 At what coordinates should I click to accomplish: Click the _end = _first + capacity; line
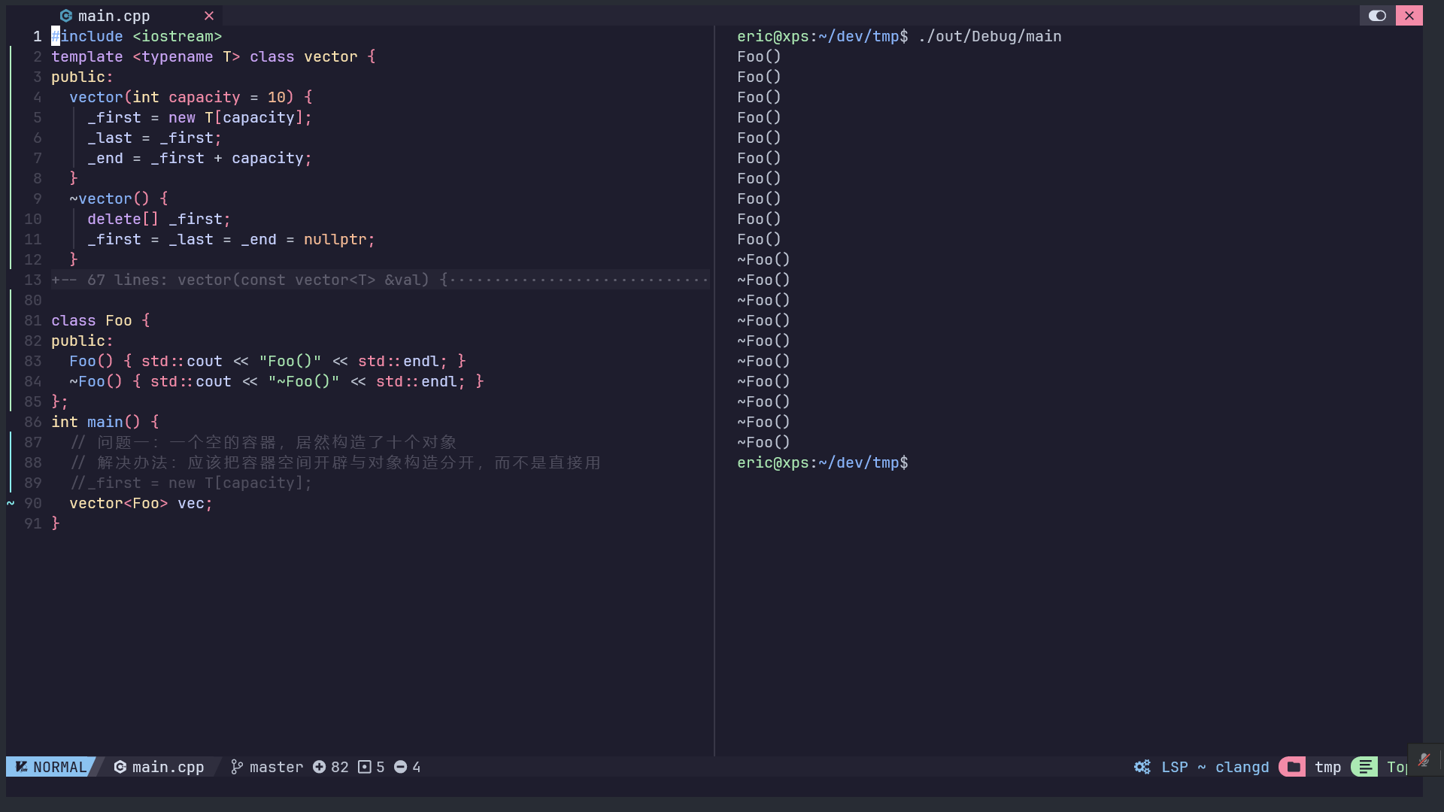(199, 158)
